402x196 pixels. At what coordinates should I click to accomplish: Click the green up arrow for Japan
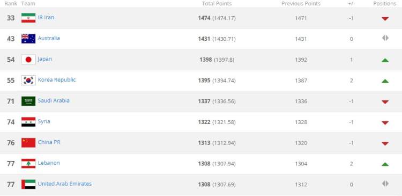[385, 60]
